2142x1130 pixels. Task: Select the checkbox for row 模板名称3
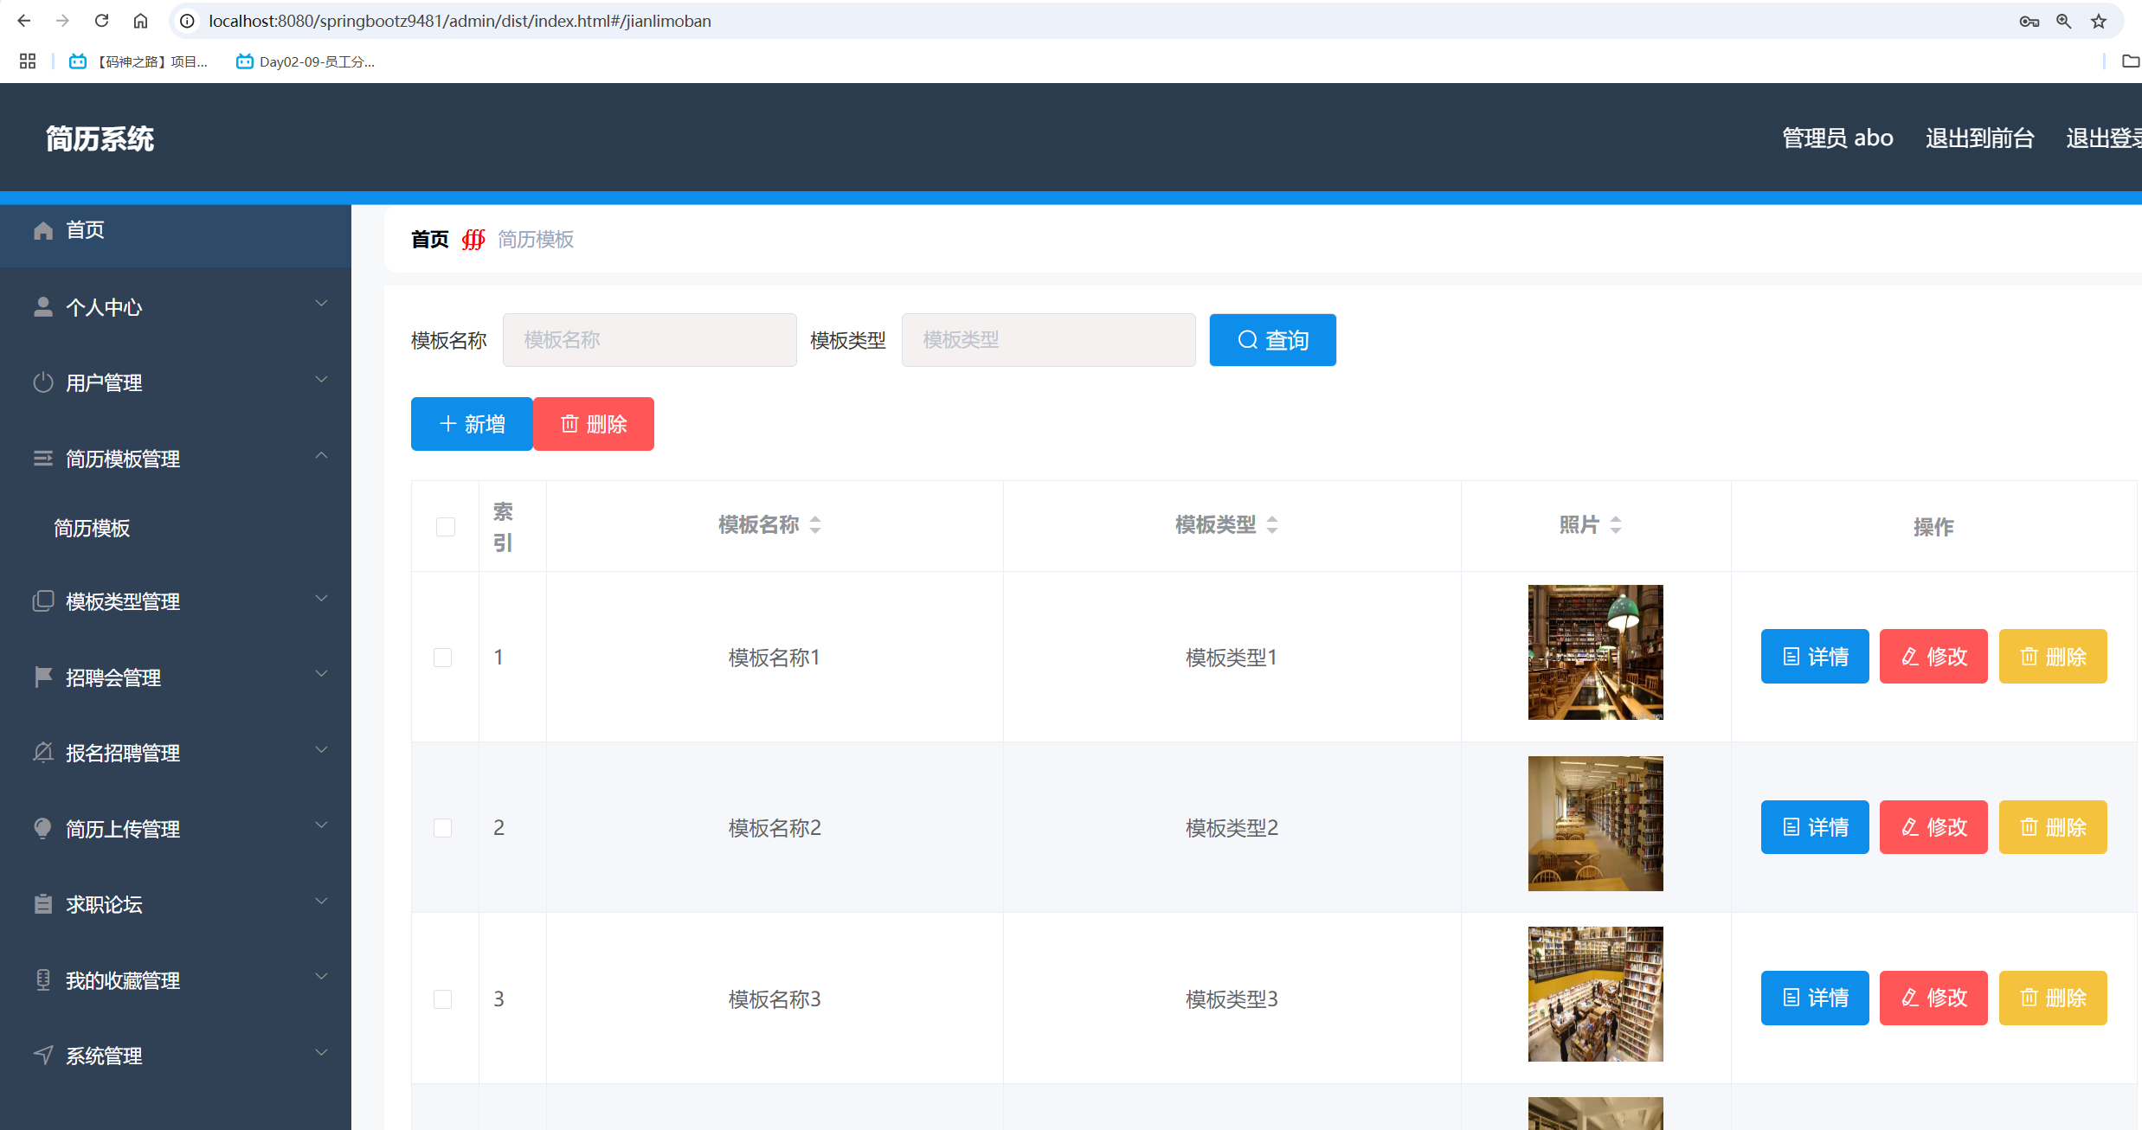443,999
